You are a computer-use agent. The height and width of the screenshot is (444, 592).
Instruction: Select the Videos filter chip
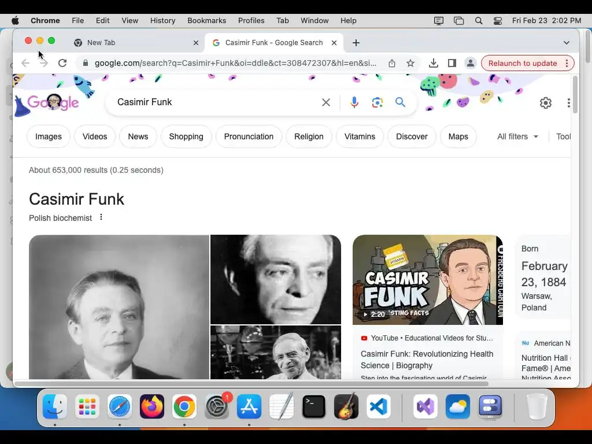pyautogui.click(x=95, y=136)
